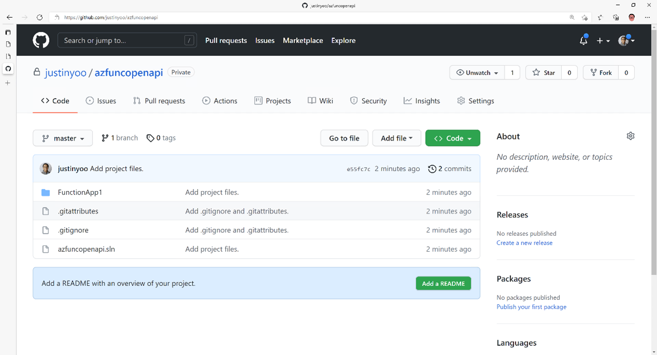Open the Security tab

(369, 101)
